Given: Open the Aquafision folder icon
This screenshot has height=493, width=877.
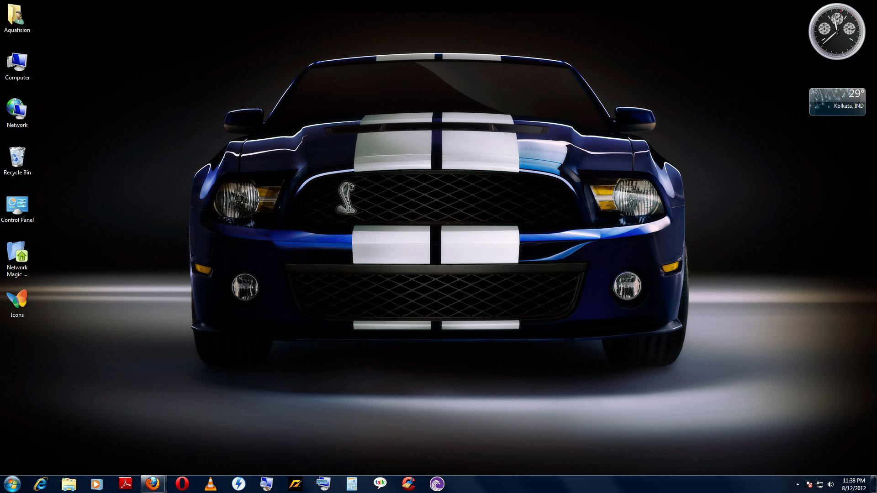Looking at the screenshot, I should (17, 19).
